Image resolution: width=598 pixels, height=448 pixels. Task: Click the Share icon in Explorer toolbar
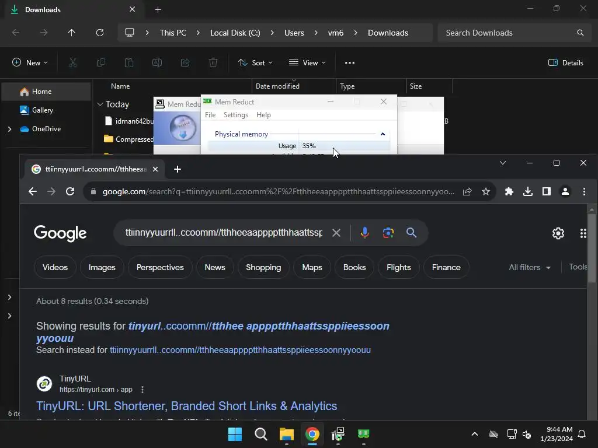click(x=185, y=62)
